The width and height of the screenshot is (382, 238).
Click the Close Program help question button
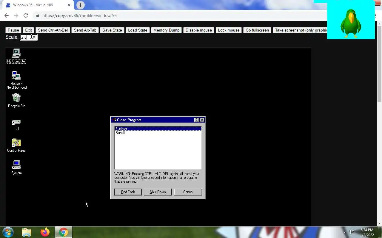[196, 120]
